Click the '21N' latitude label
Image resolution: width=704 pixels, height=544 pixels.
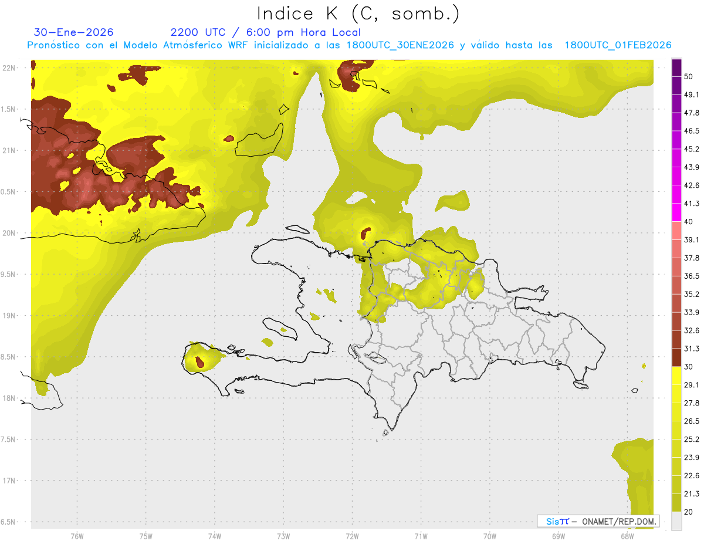(x=9, y=150)
